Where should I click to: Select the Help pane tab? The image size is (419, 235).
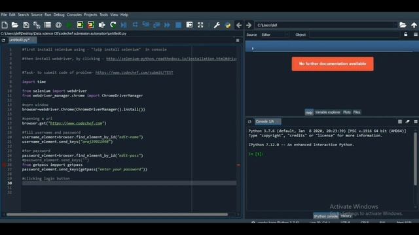click(309, 112)
